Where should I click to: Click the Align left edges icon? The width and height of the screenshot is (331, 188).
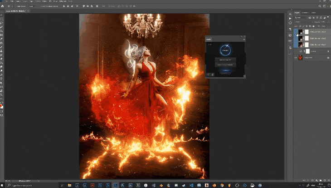point(64,6)
